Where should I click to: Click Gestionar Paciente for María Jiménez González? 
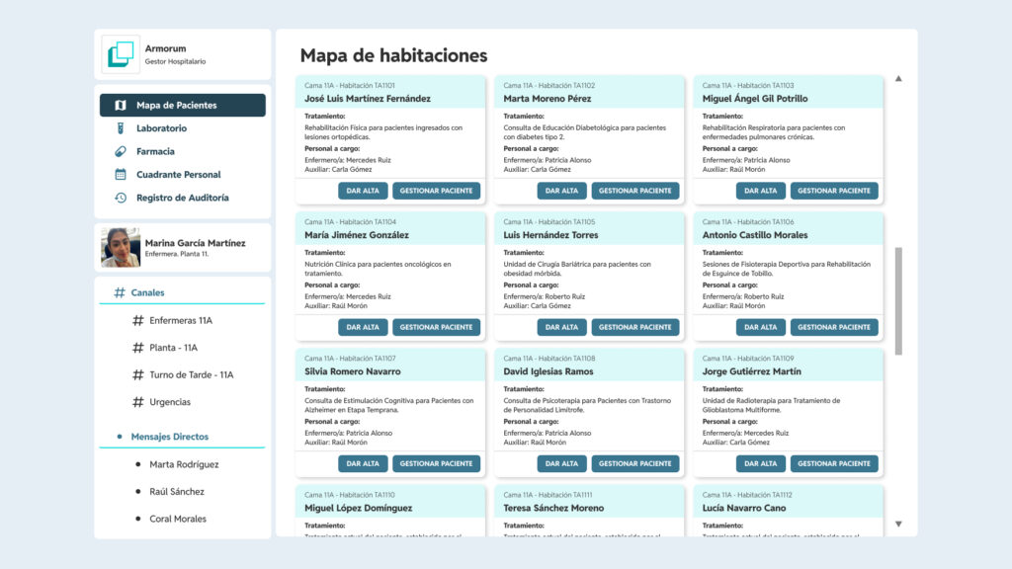pyautogui.click(x=436, y=327)
